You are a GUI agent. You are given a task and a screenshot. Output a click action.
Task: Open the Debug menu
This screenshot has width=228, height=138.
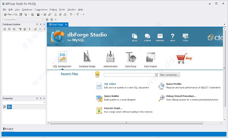pyautogui.click(x=53, y=10)
